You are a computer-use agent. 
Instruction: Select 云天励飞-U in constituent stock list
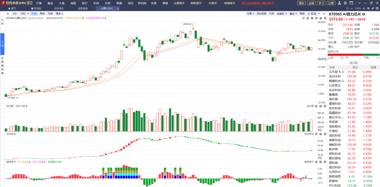click(x=337, y=72)
